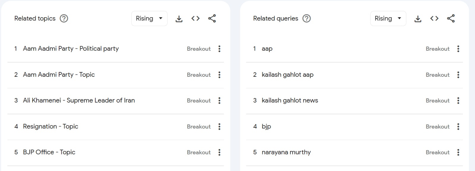Open help tooltip for Related queries

point(306,19)
